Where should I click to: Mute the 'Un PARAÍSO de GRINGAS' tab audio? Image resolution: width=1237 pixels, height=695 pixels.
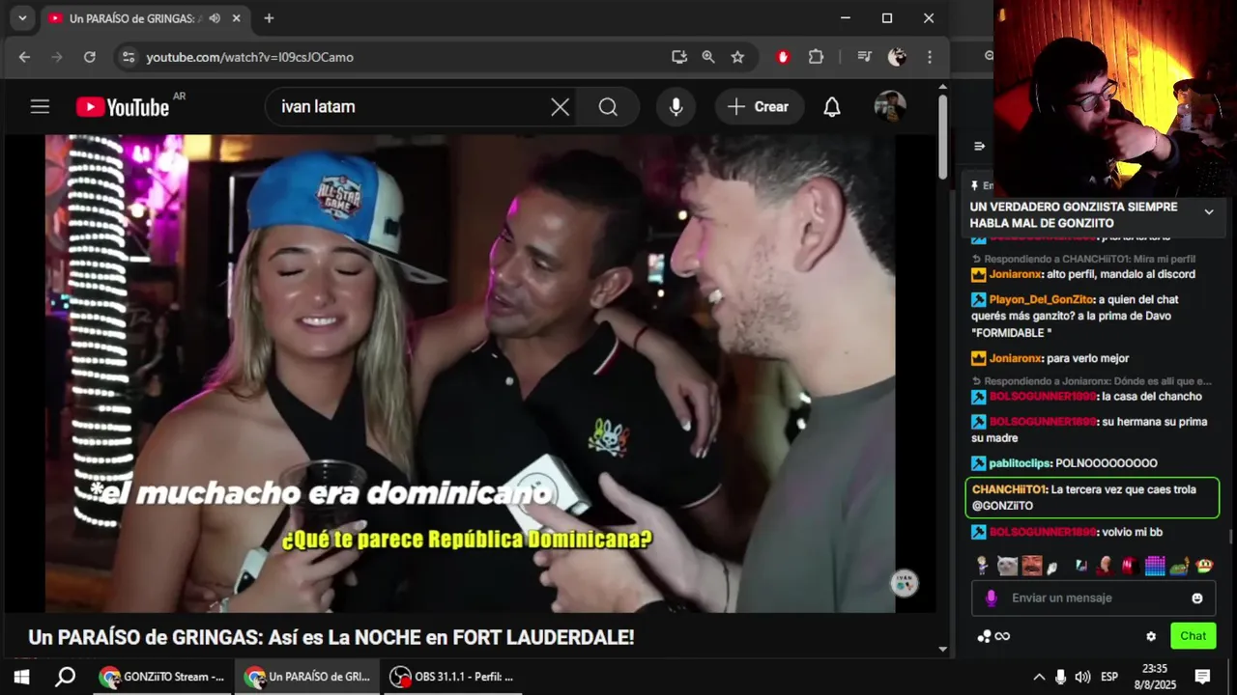click(x=215, y=18)
